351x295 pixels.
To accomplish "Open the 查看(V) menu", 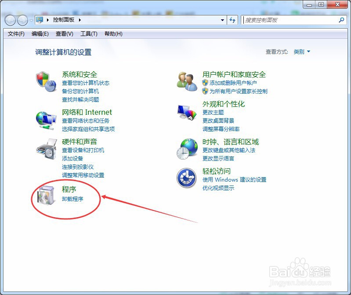I will (65, 34).
